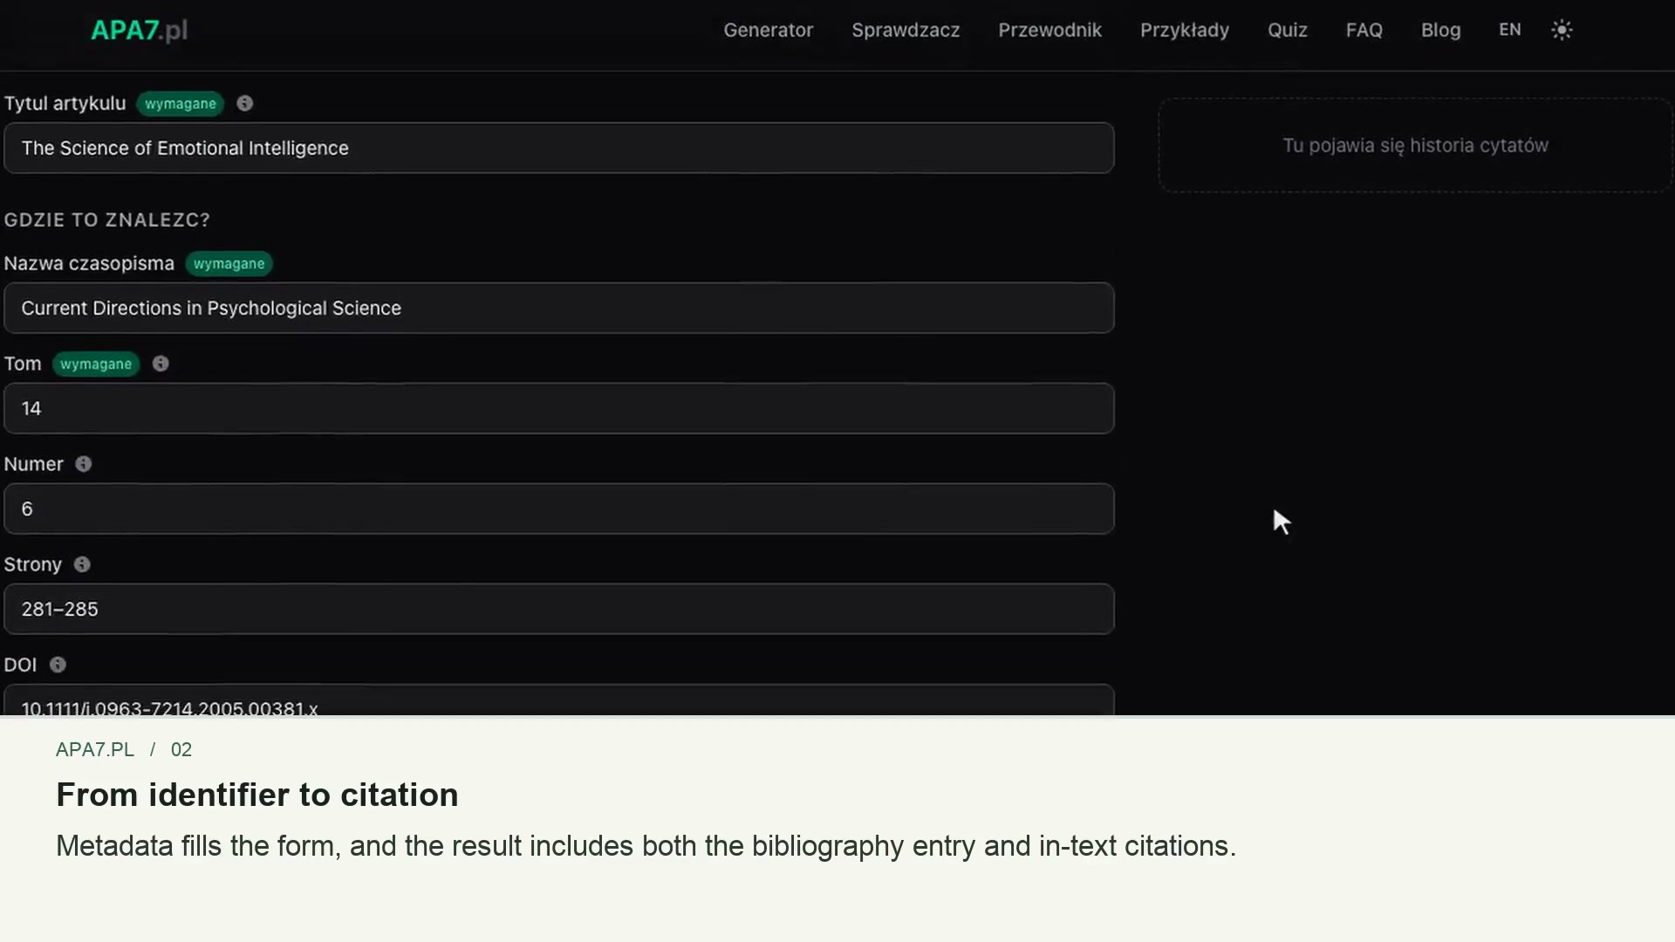Edit the Nazwa czasopisma field

point(559,308)
